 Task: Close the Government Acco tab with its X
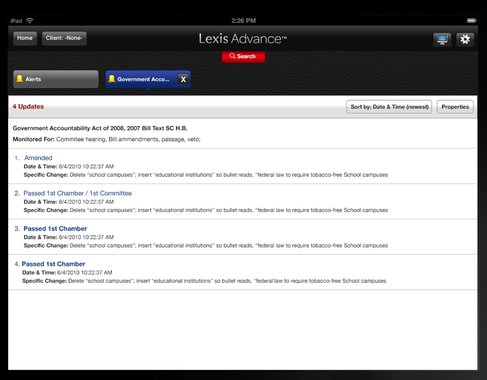(x=182, y=79)
